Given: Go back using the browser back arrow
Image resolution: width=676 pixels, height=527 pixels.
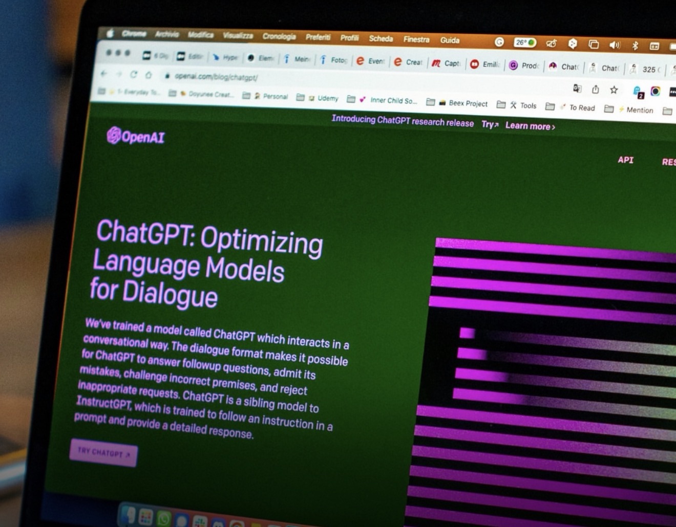Looking at the screenshot, I should click(104, 74).
